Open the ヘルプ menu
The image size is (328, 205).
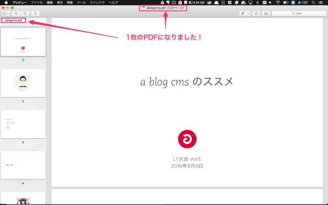[113, 2]
